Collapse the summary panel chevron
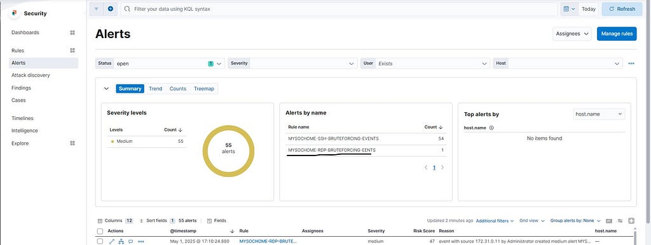 pos(106,88)
